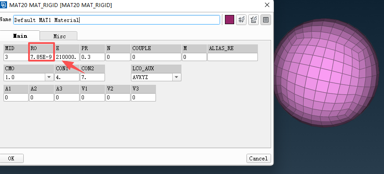Click the M input field
Image resolution: width=384 pixels, height=174 pixels.
pyautogui.click(x=195, y=57)
